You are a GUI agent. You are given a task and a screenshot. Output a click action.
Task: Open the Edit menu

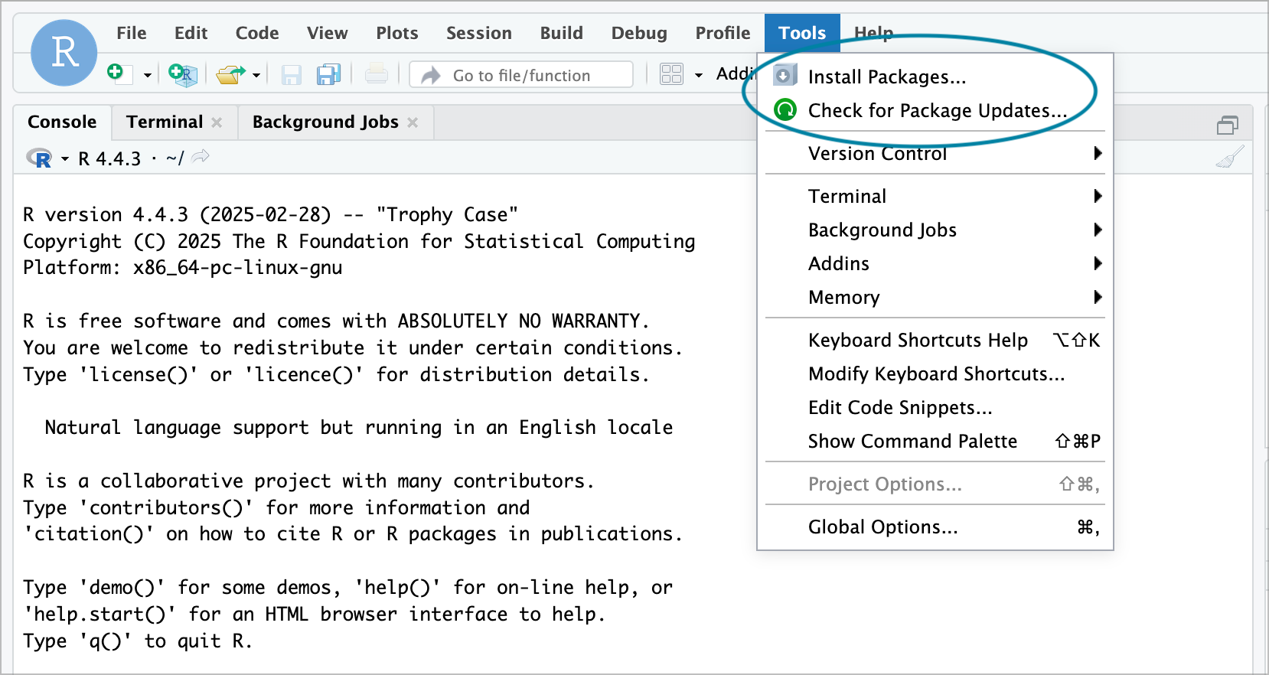tap(191, 33)
